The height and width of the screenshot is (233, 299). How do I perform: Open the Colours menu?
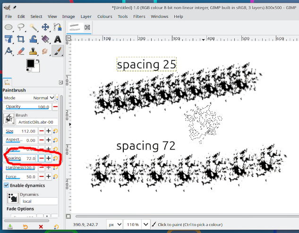(104, 17)
